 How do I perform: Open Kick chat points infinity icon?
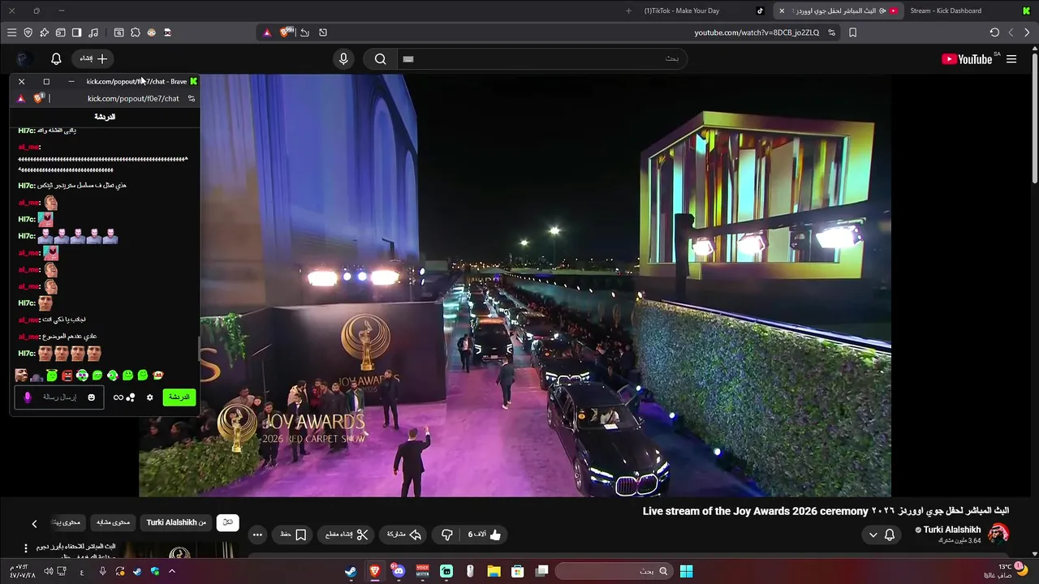119,397
